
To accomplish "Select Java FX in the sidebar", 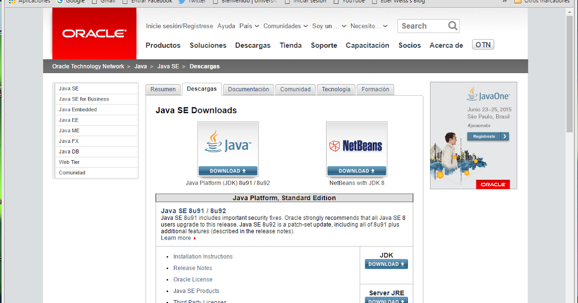I will pos(96,141).
